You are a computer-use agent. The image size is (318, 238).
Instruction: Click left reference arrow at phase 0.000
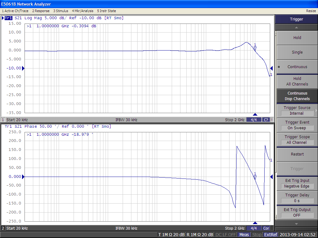pyautogui.click(x=23, y=177)
